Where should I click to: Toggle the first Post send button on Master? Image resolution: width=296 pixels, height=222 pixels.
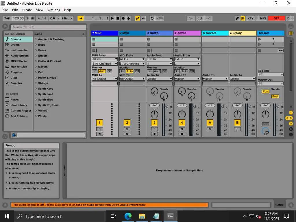[265, 92]
